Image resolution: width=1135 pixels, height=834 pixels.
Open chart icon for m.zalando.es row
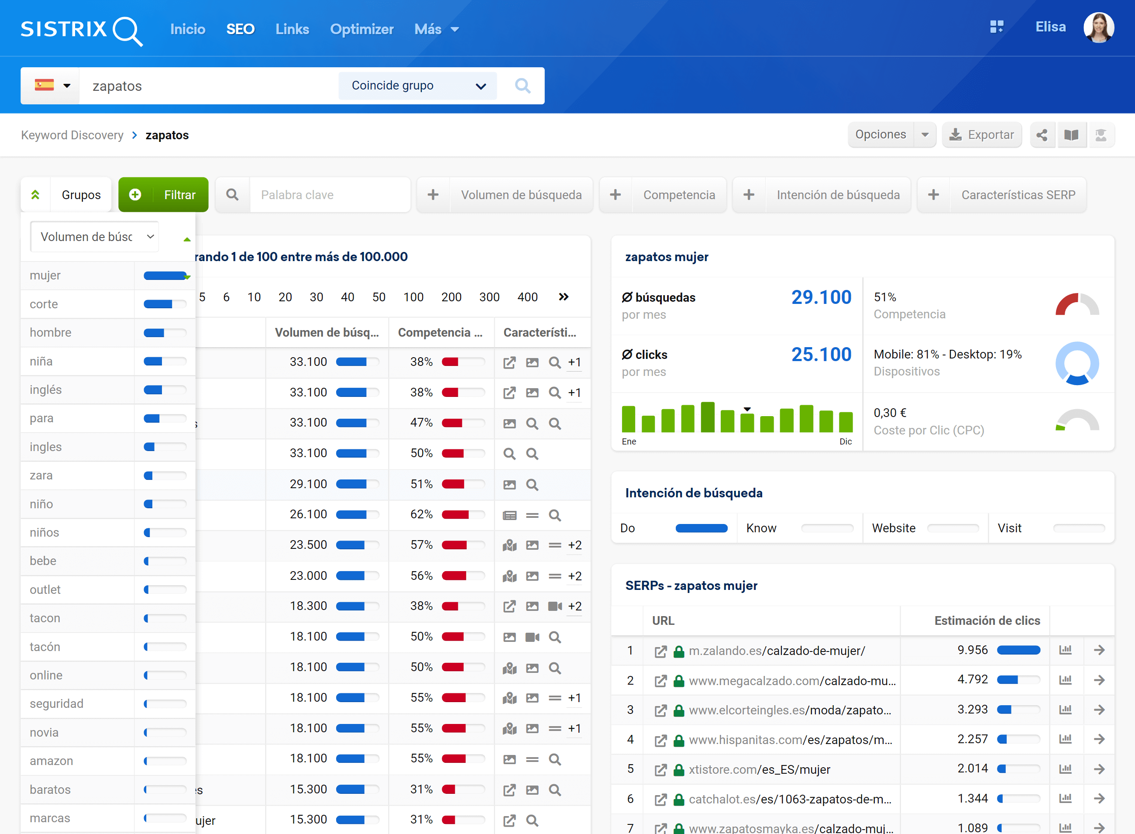click(x=1065, y=650)
